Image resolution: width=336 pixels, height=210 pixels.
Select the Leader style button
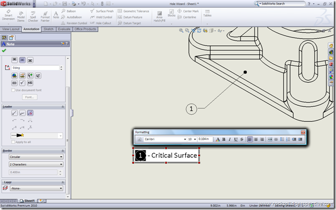pyautogui.click(x=15, y=113)
